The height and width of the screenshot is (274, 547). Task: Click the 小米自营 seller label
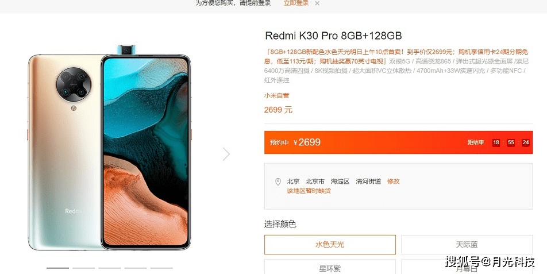pos(276,95)
